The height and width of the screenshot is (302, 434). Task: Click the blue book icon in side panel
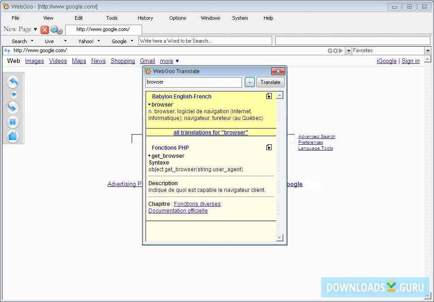tap(13, 122)
